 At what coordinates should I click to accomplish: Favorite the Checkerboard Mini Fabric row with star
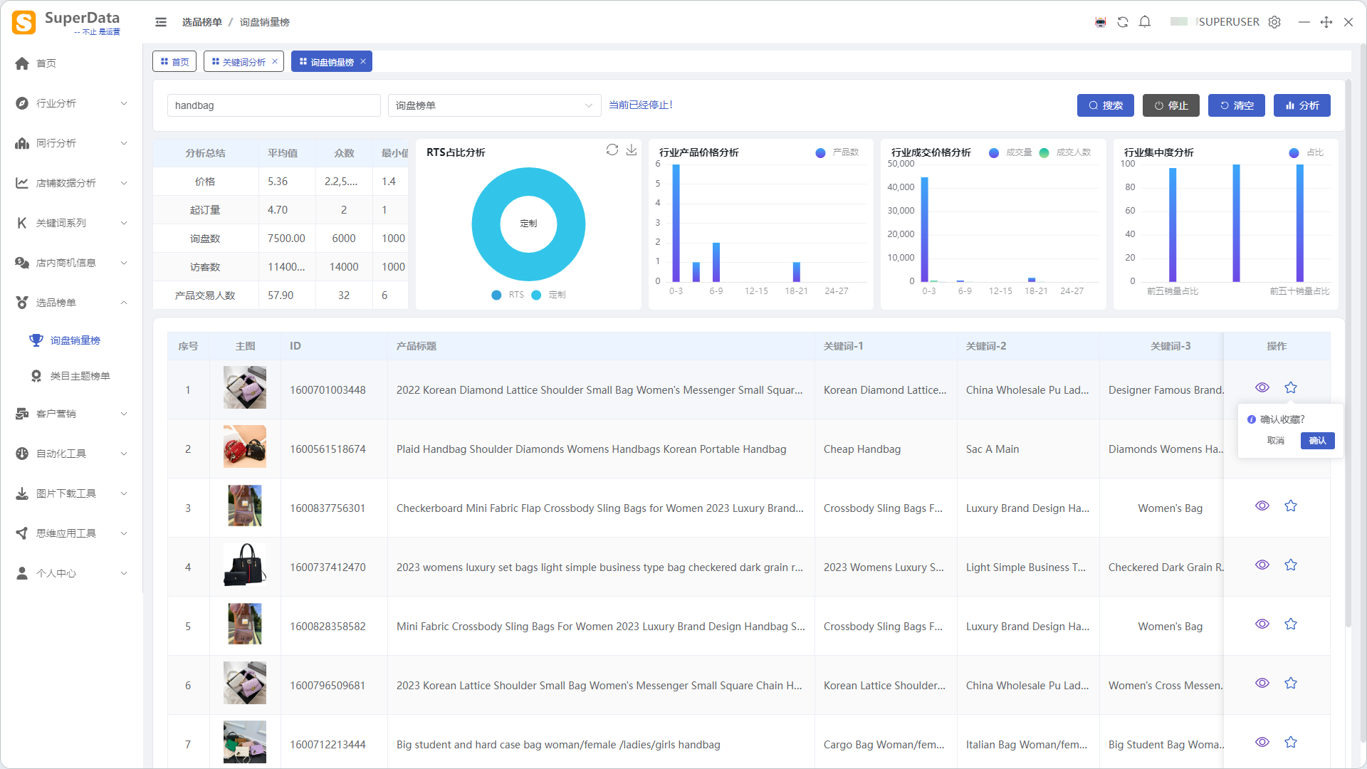click(1291, 506)
